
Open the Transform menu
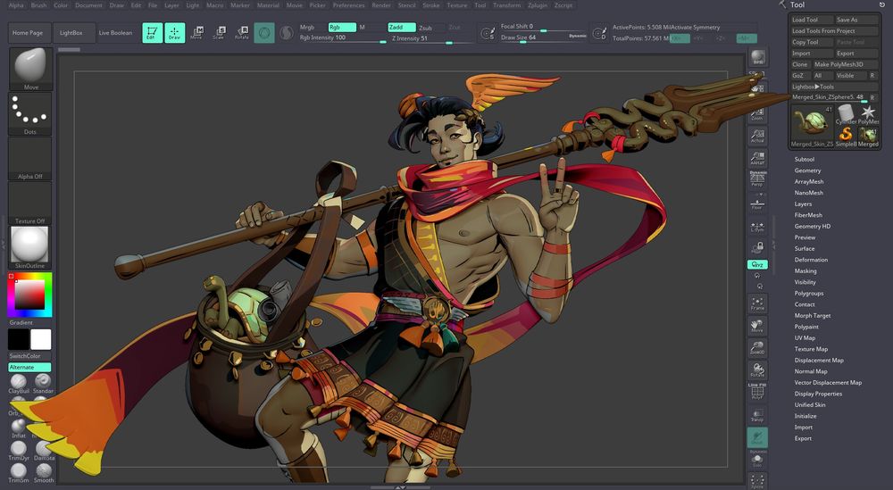pyautogui.click(x=506, y=5)
